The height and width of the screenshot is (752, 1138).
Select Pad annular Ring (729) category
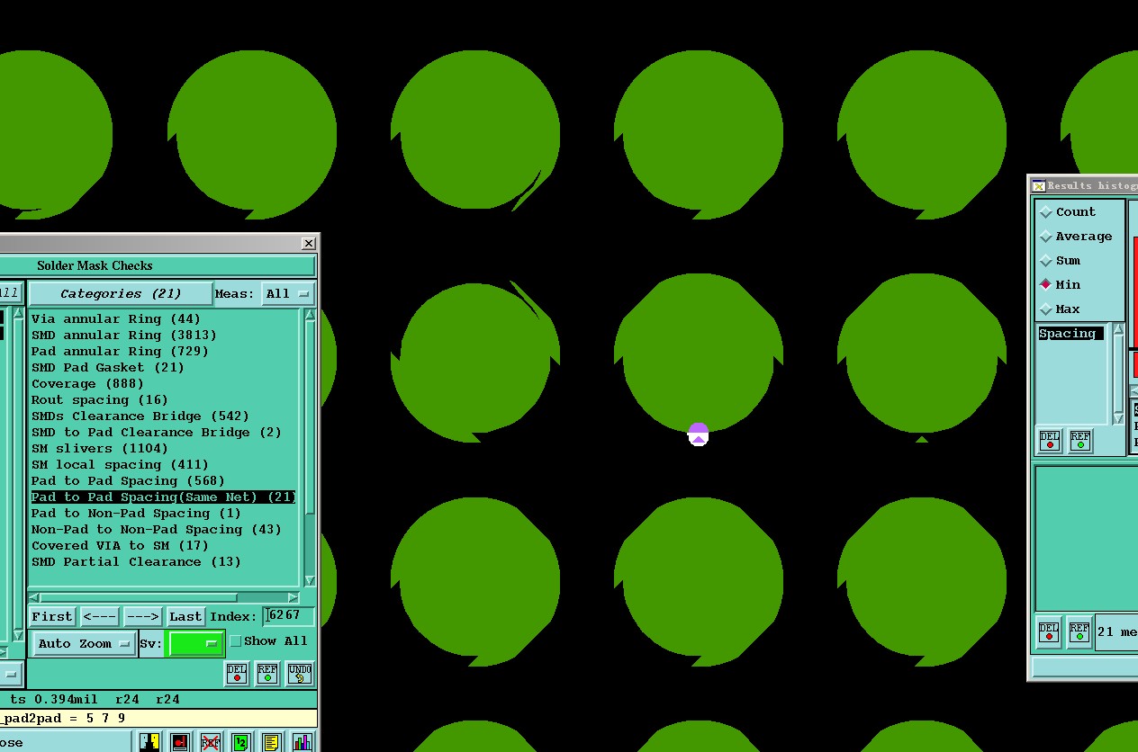(120, 352)
